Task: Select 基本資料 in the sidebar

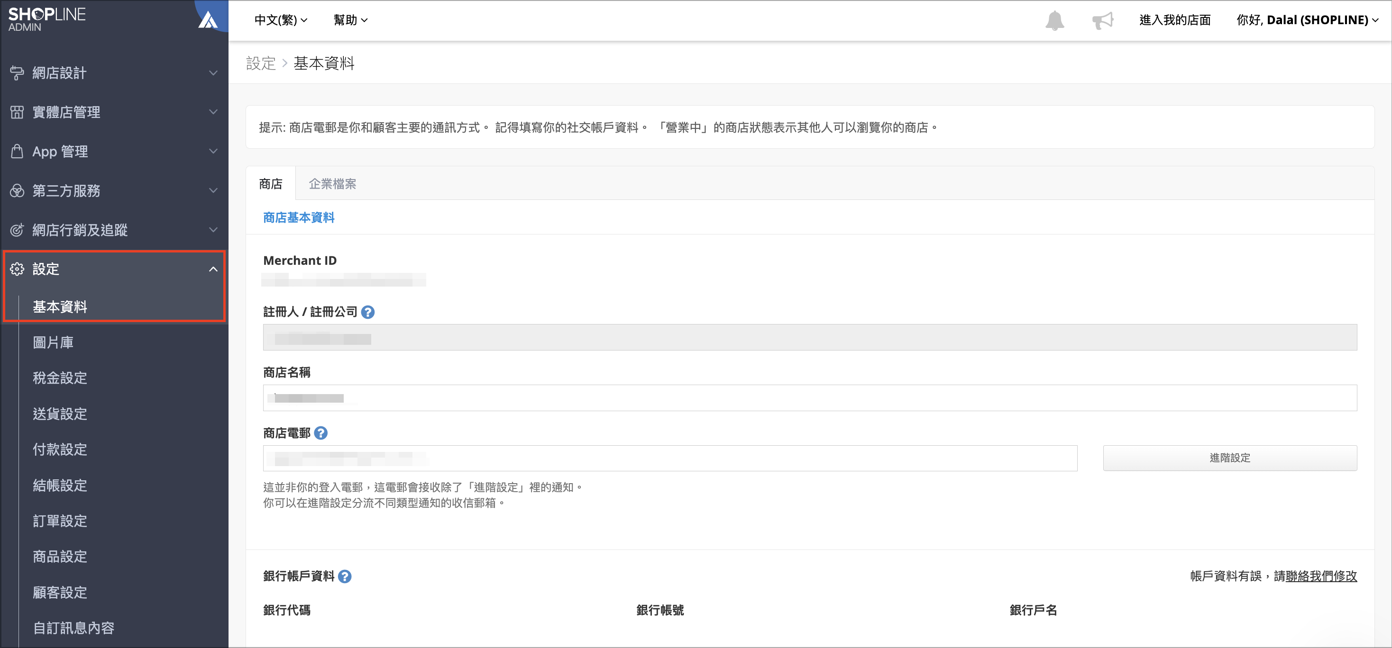Action: click(x=60, y=307)
